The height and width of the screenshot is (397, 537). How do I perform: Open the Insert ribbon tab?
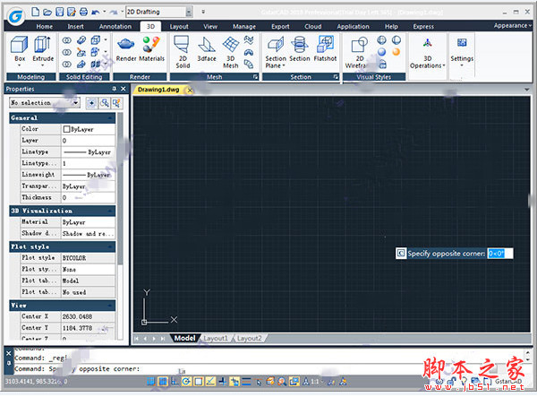pos(75,26)
